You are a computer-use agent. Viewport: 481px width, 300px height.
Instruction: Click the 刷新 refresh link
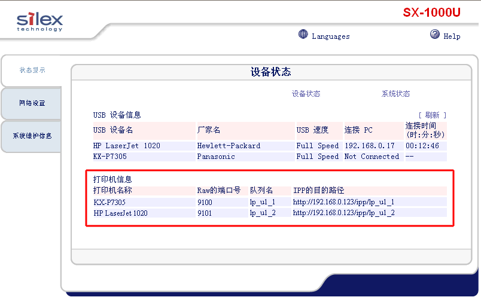click(432, 115)
